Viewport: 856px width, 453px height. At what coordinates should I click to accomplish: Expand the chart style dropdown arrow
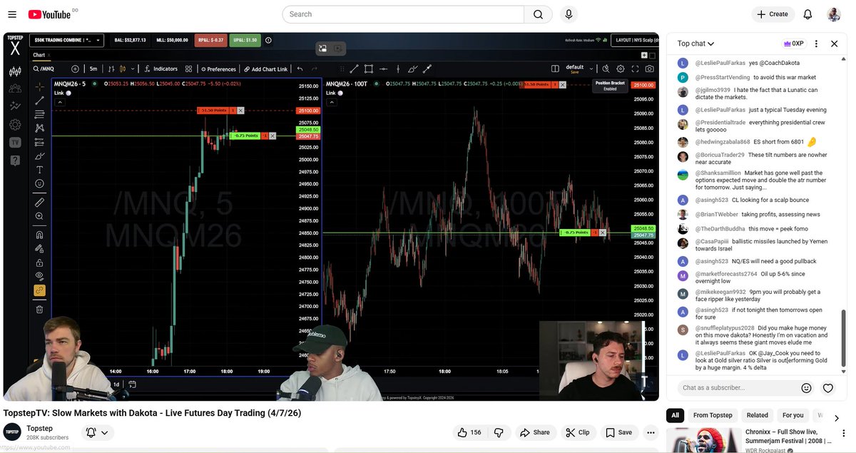133,69
